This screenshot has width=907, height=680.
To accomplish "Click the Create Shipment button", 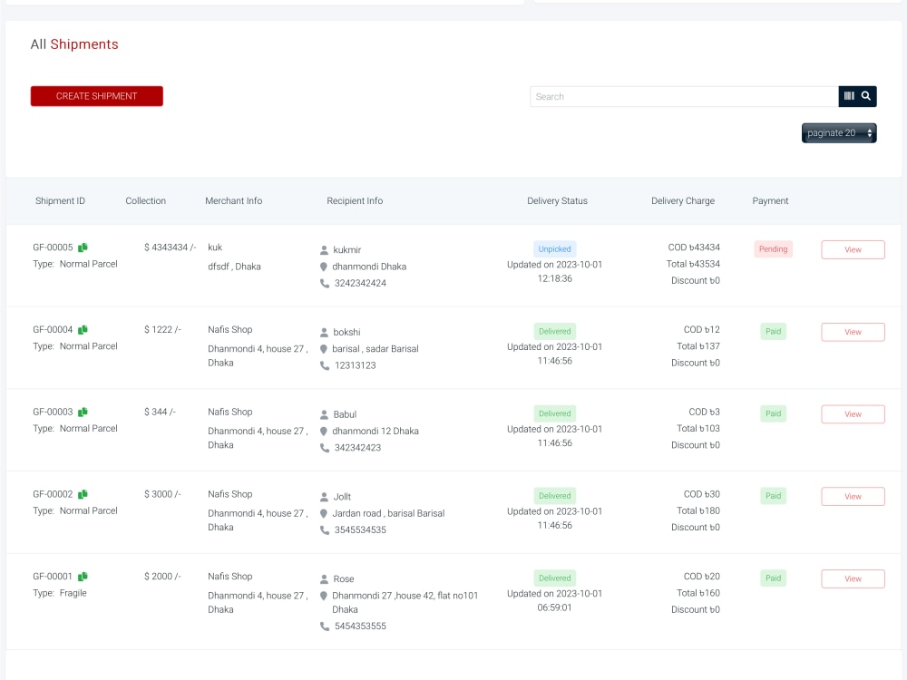I will click(97, 96).
